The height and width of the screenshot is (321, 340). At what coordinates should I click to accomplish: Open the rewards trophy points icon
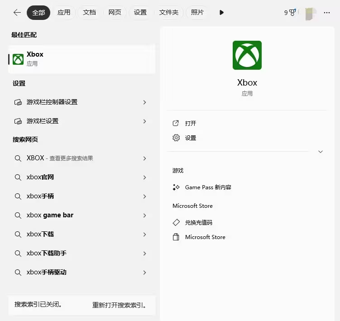(290, 12)
